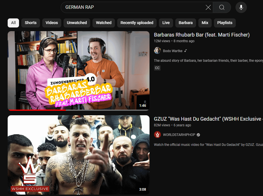Click the 1:46 duration badge
The height and width of the screenshot is (196, 263).
coord(143,106)
